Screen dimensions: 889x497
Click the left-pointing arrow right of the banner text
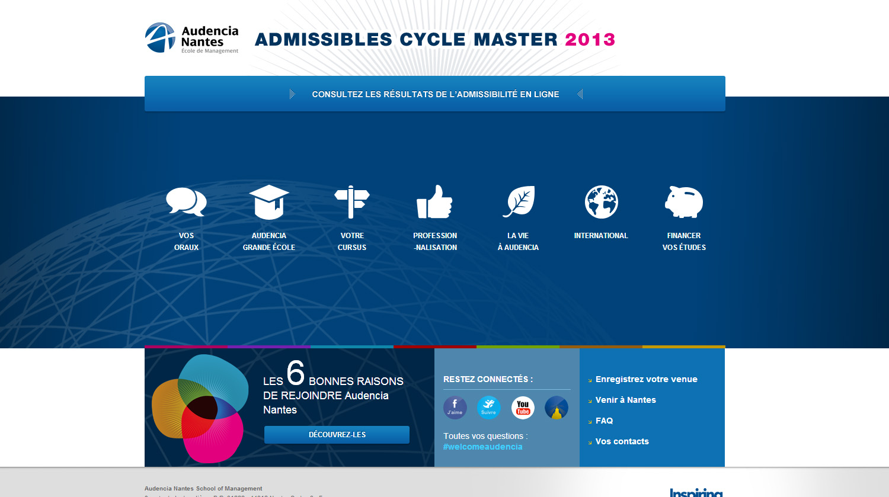tap(580, 94)
